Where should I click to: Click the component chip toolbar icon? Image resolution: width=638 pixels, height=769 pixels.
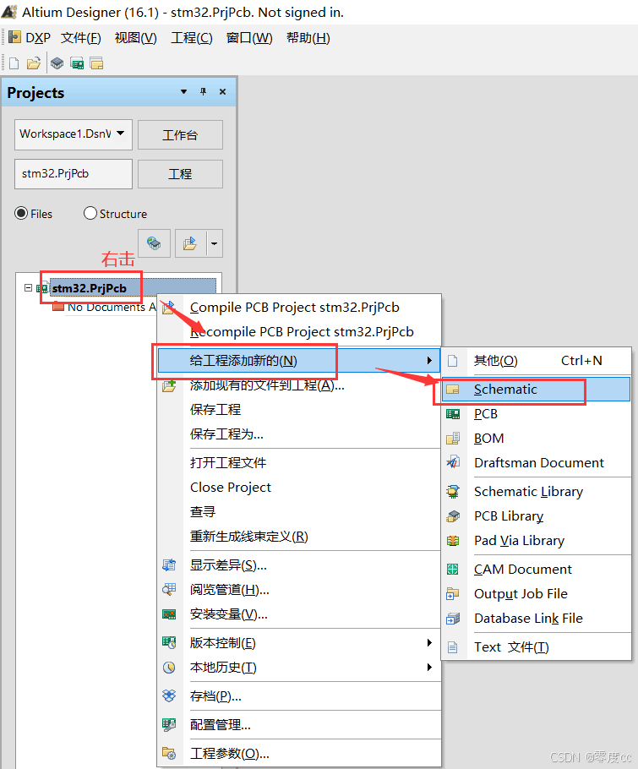[57, 63]
